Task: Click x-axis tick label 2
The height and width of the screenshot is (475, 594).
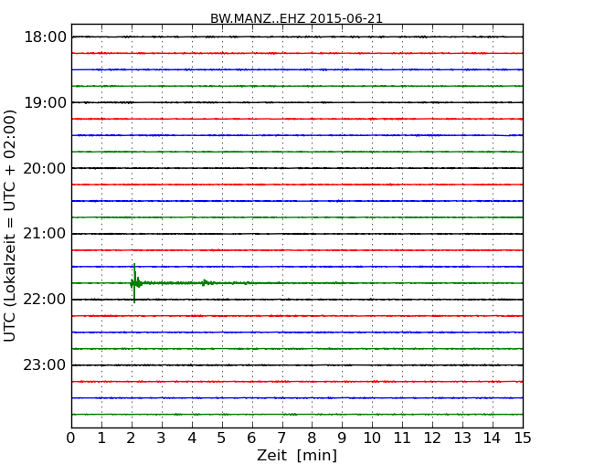Action: pos(132,438)
